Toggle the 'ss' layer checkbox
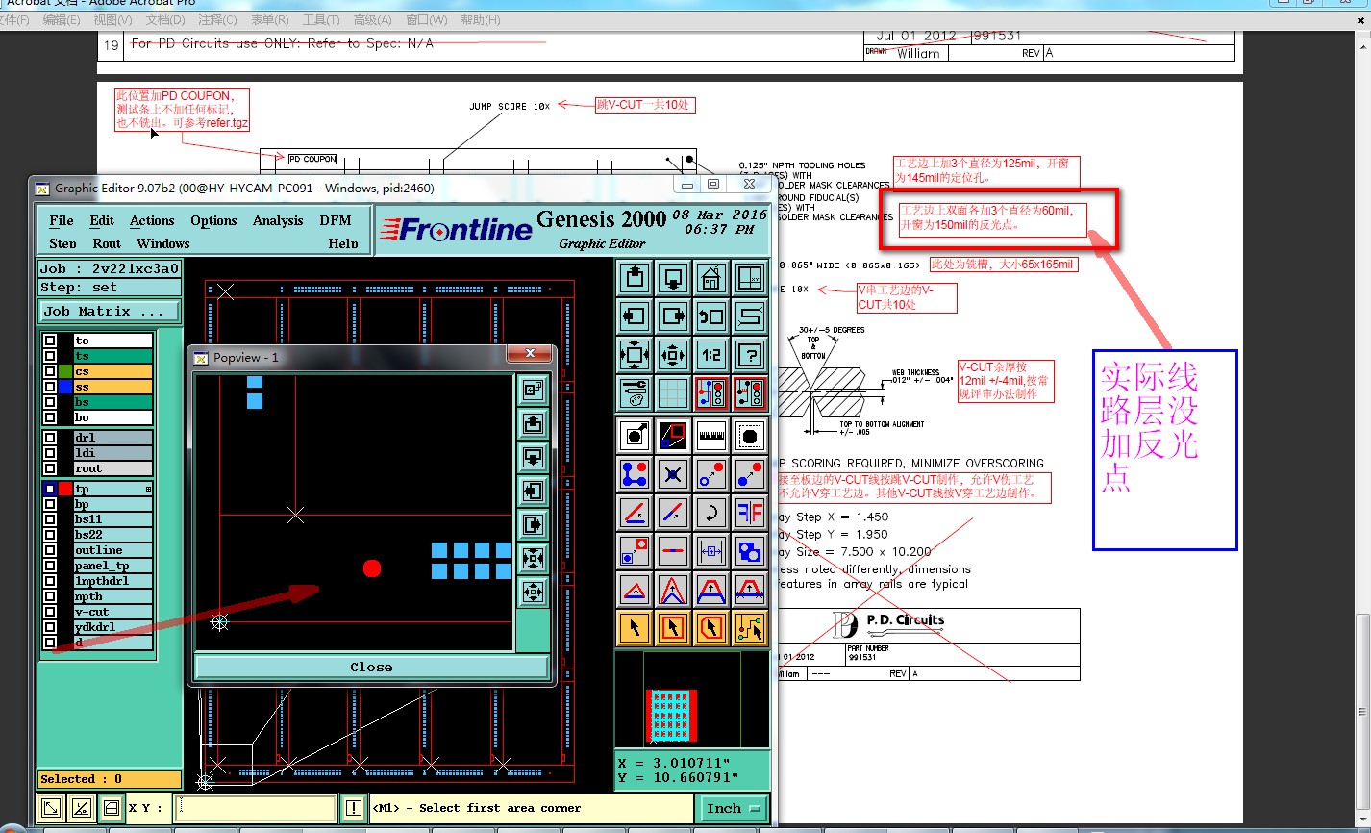Screen dimensions: 1371x833 50,387
